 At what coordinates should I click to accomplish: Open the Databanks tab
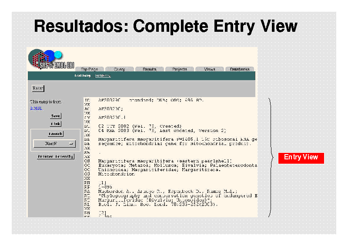point(240,69)
